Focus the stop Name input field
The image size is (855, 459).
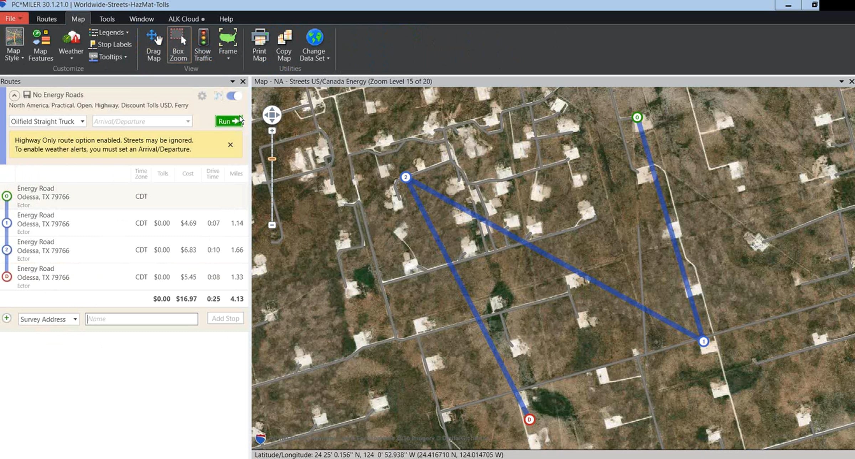[x=141, y=319]
